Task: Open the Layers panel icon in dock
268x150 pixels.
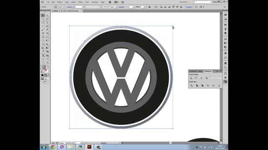Action: click(225, 63)
